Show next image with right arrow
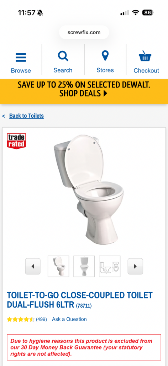The image size is (168, 366). coord(135,266)
